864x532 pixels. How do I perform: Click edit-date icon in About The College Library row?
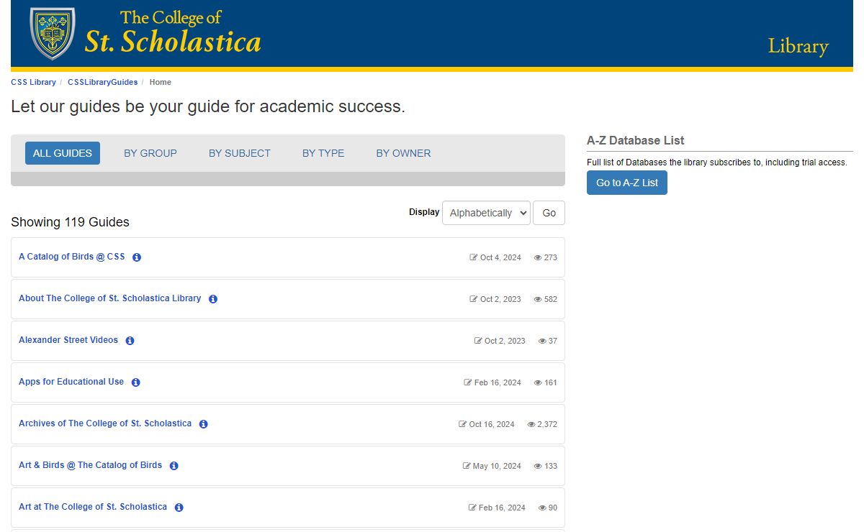[x=474, y=299]
